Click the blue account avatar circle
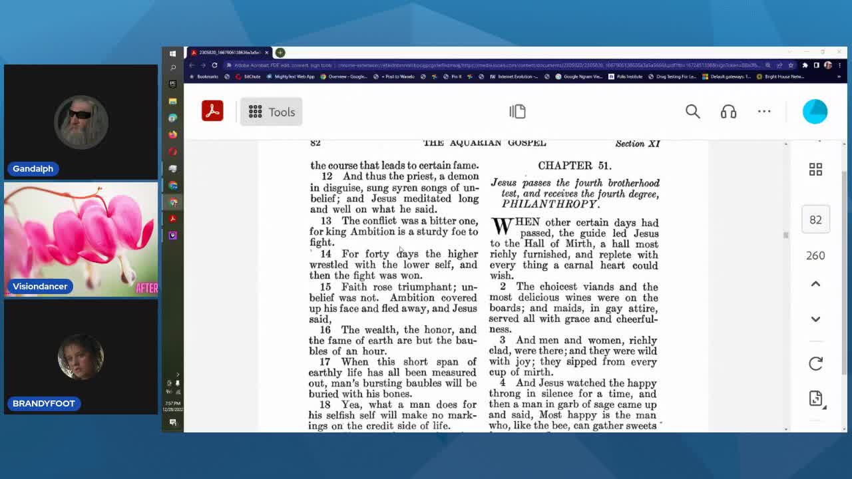Image resolution: width=852 pixels, height=479 pixels. pos(815,111)
